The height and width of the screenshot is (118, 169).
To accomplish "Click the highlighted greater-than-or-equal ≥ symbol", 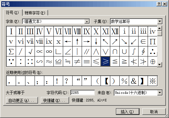I will pos(106,62).
